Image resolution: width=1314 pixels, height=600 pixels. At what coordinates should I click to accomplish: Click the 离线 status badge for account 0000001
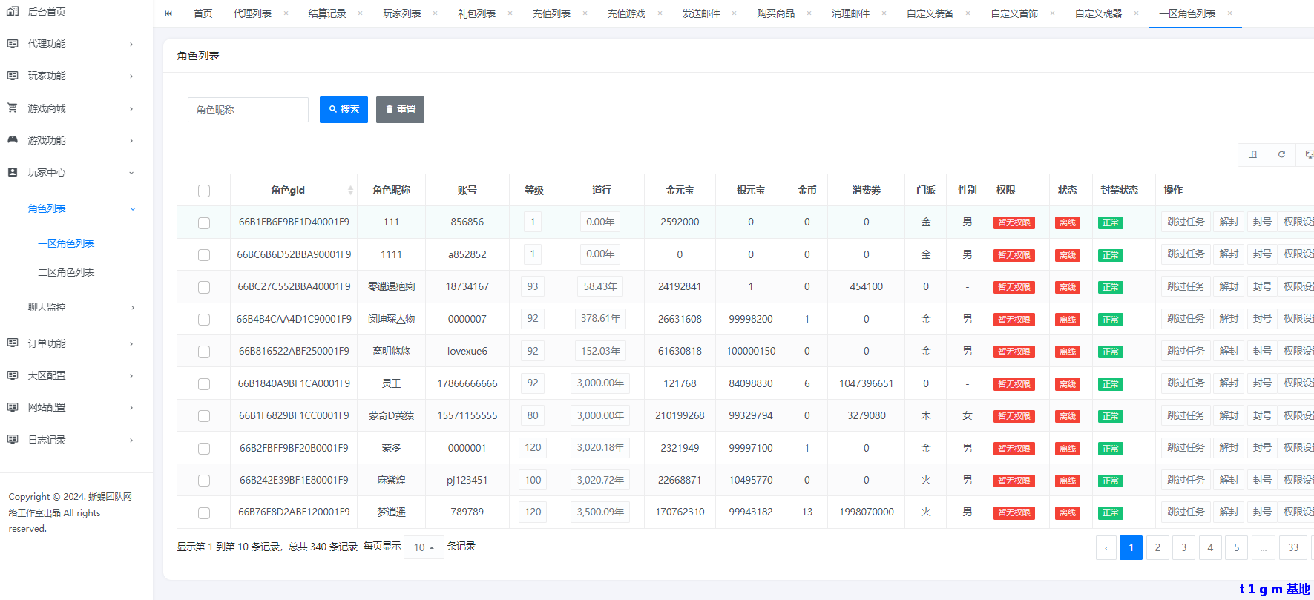[x=1068, y=449]
